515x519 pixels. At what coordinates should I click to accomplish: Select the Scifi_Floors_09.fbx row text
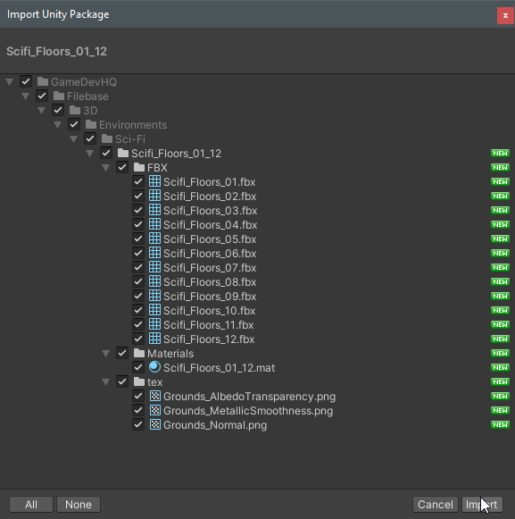(210, 297)
